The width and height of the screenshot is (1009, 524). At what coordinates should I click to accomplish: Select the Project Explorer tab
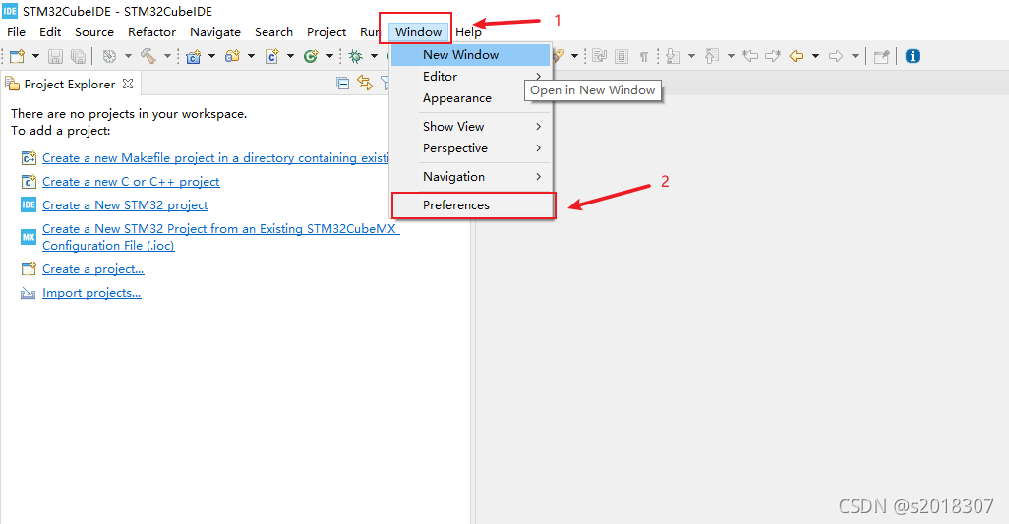(70, 84)
